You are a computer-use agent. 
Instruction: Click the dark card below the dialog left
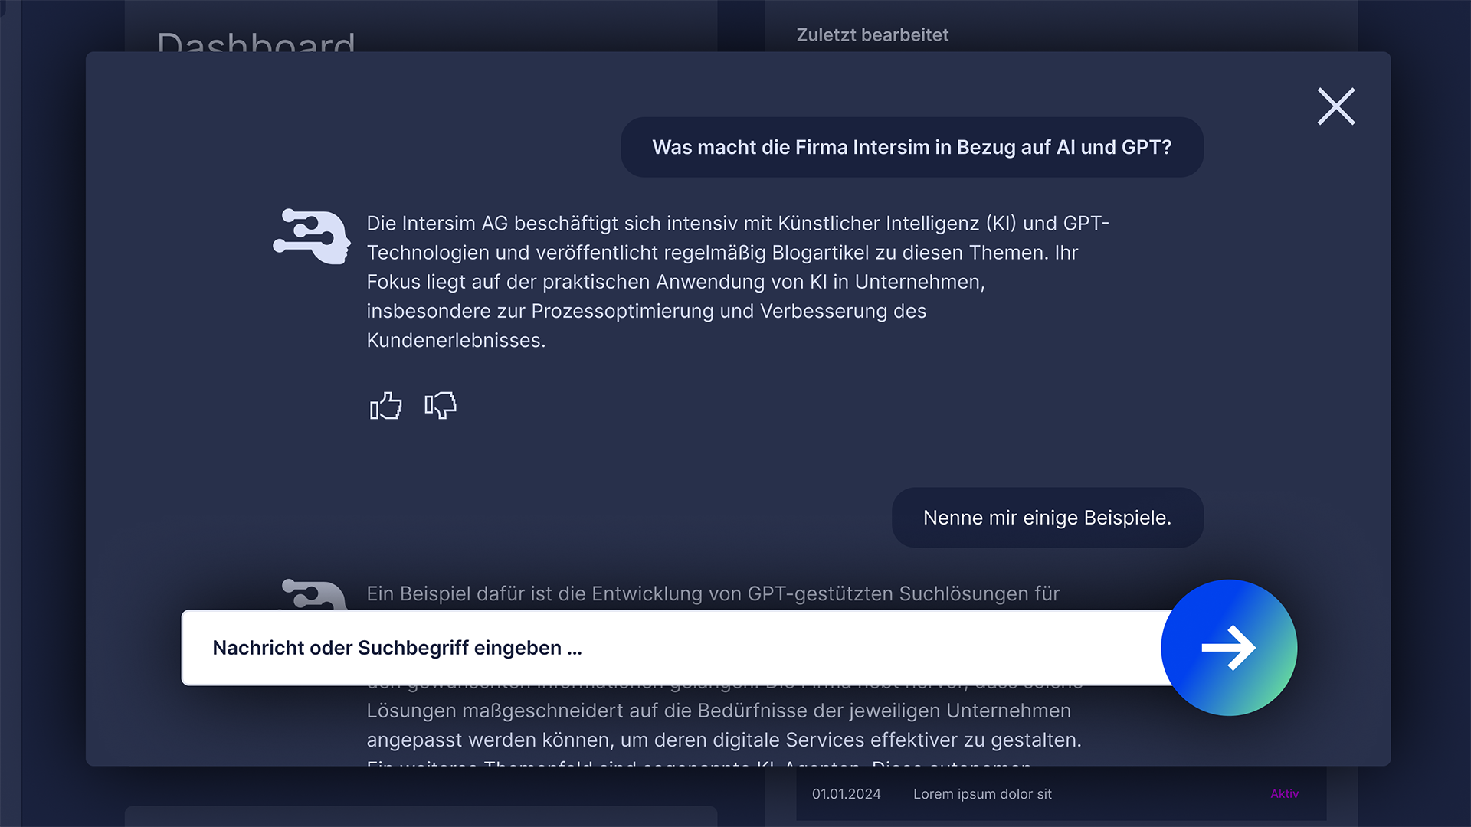(420, 816)
